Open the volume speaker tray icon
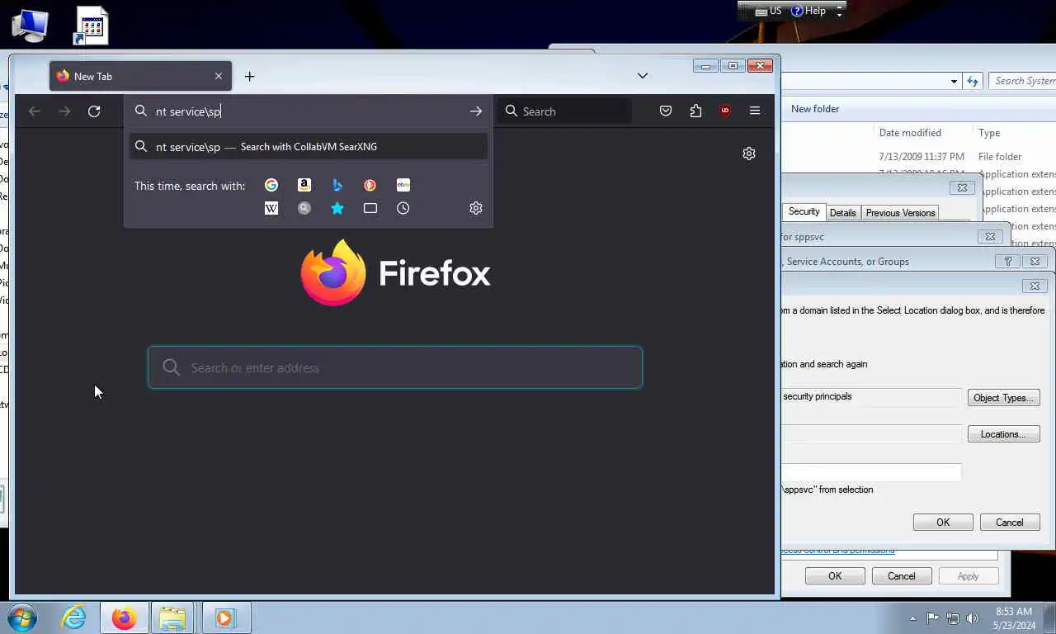Screen dimensions: 1056x634 973,618
